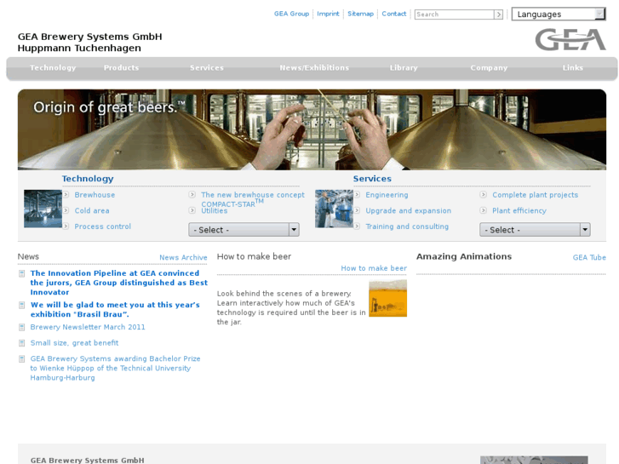Open Bachelor Prize Wienke Hüppop news item

(x=115, y=368)
